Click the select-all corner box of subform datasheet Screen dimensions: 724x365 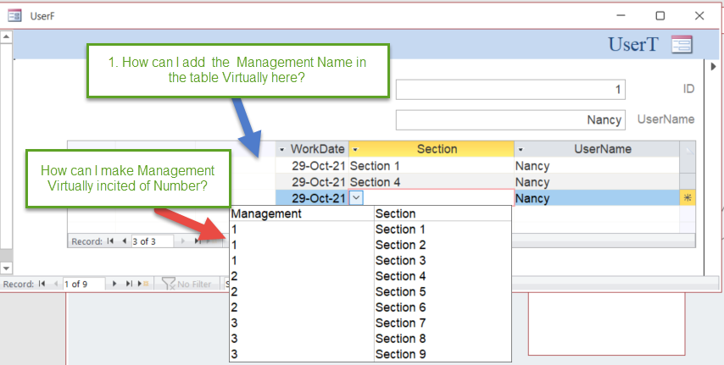click(x=688, y=150)
